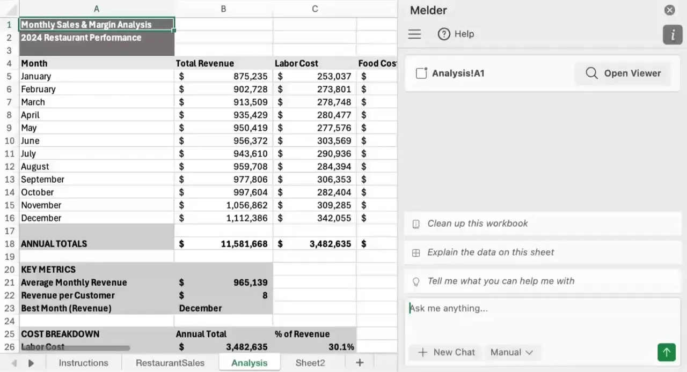
Task: Close the Melder panel
Action: click(x=669, y=10)
